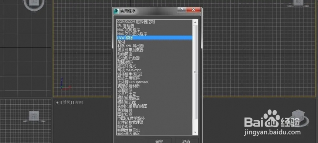The image size is (318, 143).
Task: Click the ViewCube in top-left viewport
Action: point(34,3)
